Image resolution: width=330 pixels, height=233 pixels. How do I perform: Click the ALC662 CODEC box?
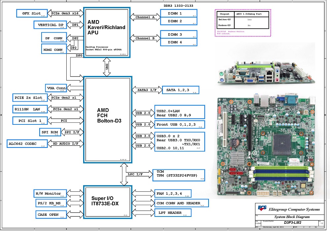pyautogui.click(x=27, y=144)
